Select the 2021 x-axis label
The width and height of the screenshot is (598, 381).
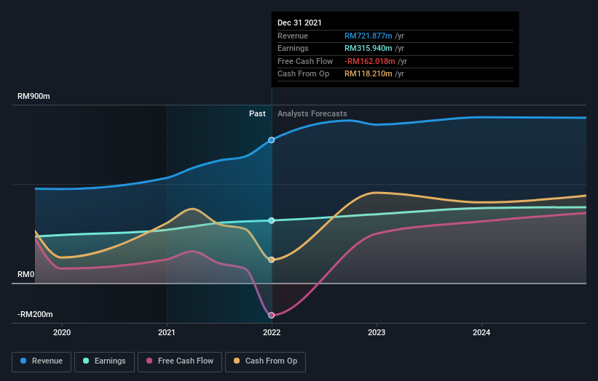coord(167,332)
